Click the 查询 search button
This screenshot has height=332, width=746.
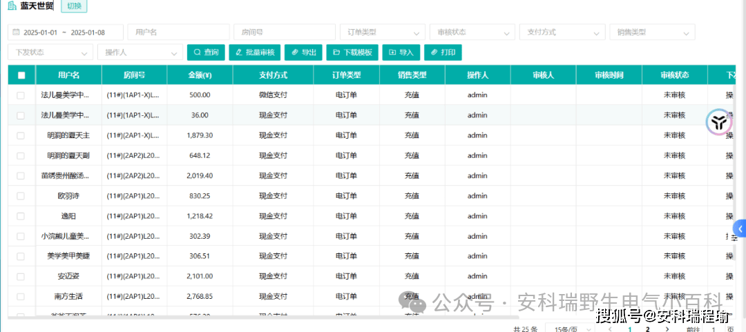pos(206,52)
